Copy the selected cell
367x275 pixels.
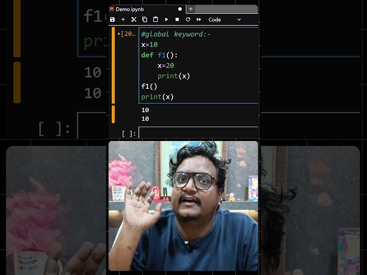click(x=145, y=19)
